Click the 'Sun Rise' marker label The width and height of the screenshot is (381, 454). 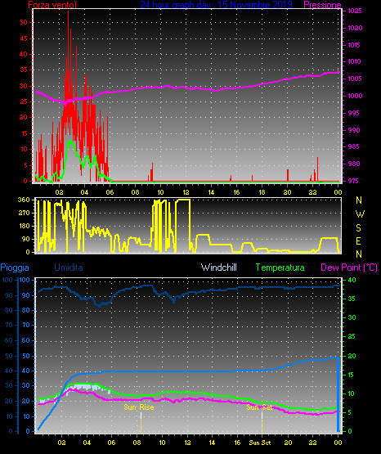pyautogui.click(x=139, y=407)
